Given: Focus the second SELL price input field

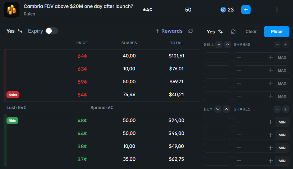Looking at the screenshot, I should 217,70.
